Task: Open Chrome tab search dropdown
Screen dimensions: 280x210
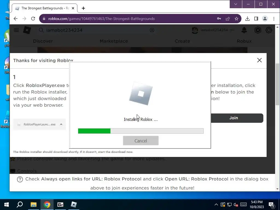Action: point(236,4)
